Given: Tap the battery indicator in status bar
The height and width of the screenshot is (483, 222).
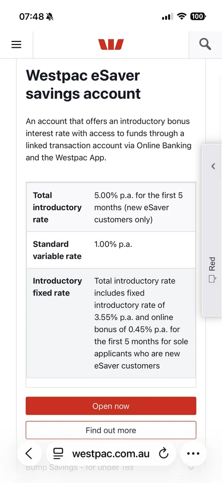Looking at the screenshot, I should (x=198, y=16).
